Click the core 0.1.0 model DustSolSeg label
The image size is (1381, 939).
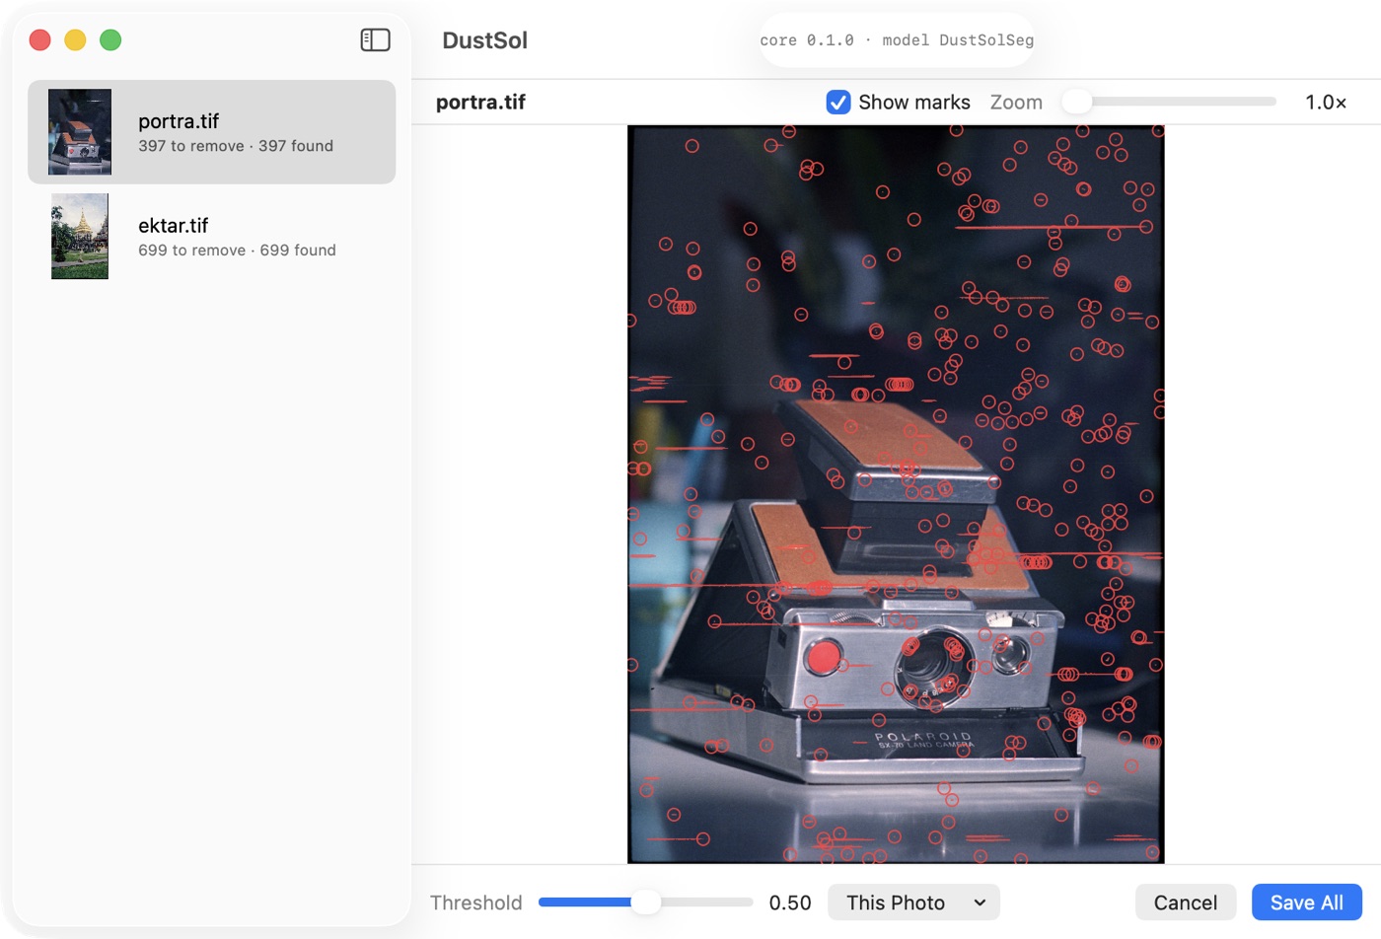(x=897, y=40)
